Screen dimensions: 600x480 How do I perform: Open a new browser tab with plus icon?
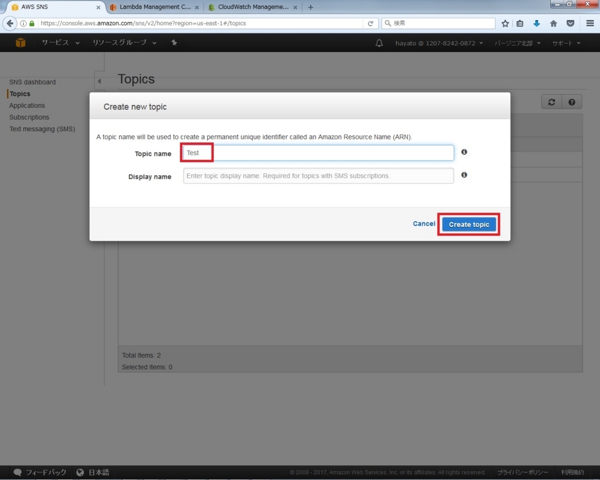pyautogui.click(x=311, y=7)
